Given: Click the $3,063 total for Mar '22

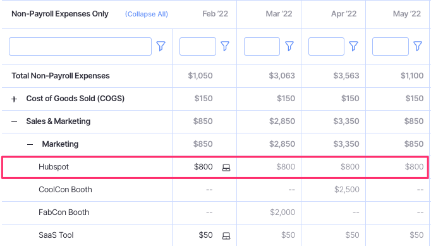Looking at the screenshot, I should 282,76.
